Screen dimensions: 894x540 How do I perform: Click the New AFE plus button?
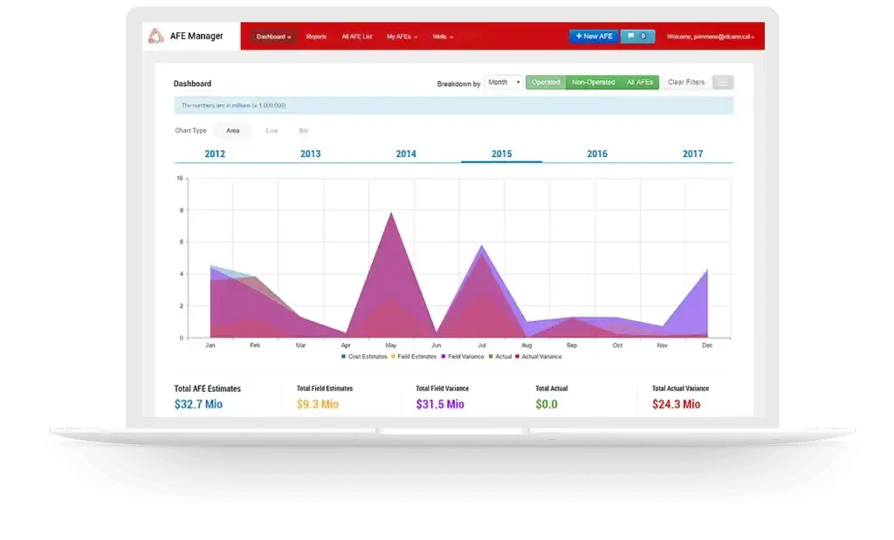(x=594, y=36)
